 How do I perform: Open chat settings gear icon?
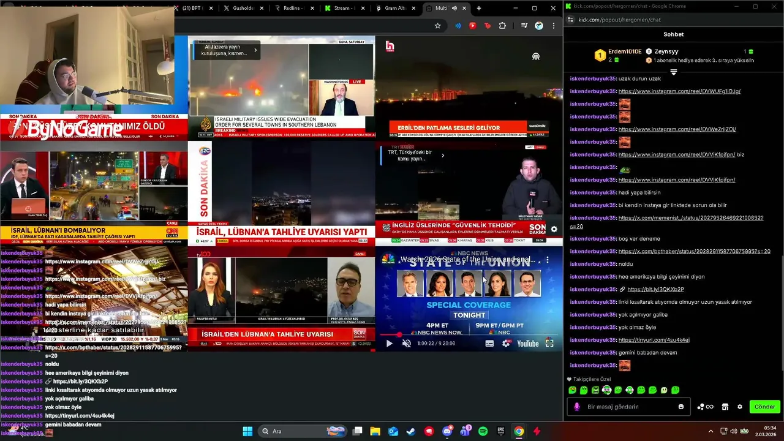740,407
